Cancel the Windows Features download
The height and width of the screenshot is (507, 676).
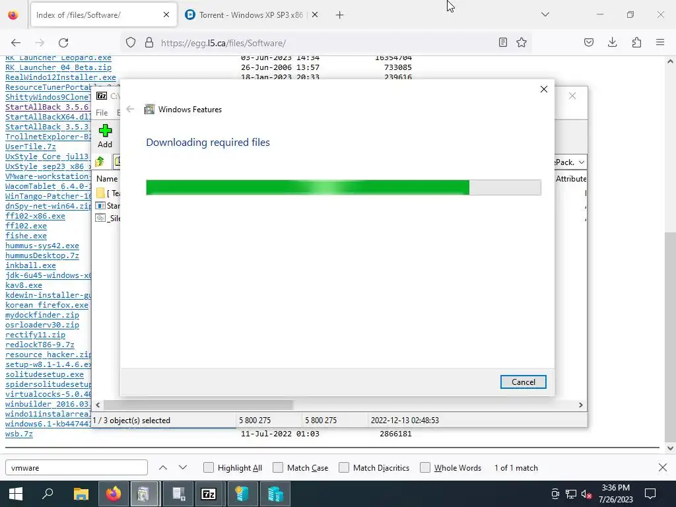pos(523,382)
